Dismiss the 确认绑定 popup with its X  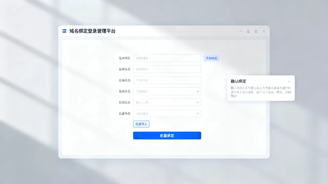(289, 81)
